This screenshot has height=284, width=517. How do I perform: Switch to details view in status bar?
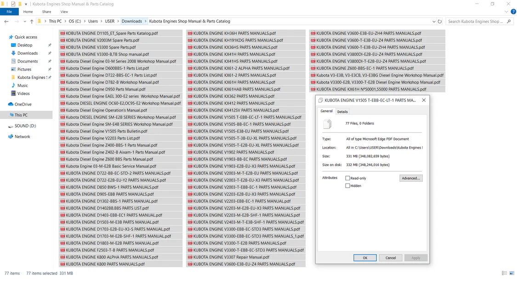(x=504, y=273)
